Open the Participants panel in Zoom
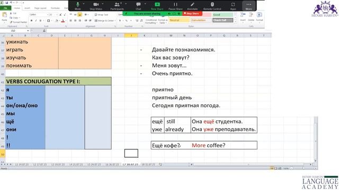This screenshot has width=339, height=190. point(117,6)
